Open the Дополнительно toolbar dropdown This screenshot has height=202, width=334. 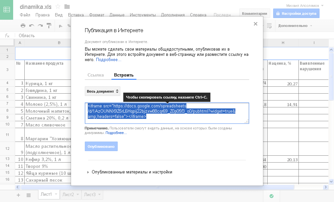click(295, 26)
